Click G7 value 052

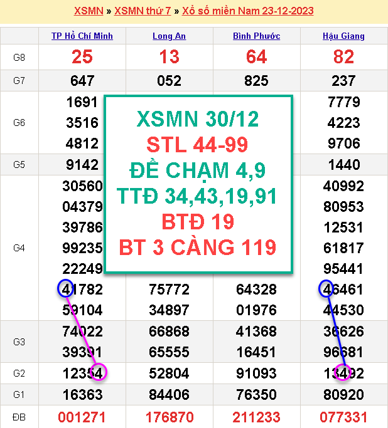[170, 81]
